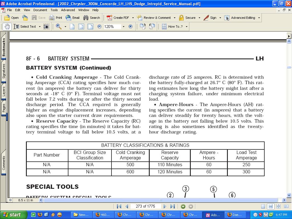
Task: Open the Bookmarks side tab
Action: [x=4, y=47]
